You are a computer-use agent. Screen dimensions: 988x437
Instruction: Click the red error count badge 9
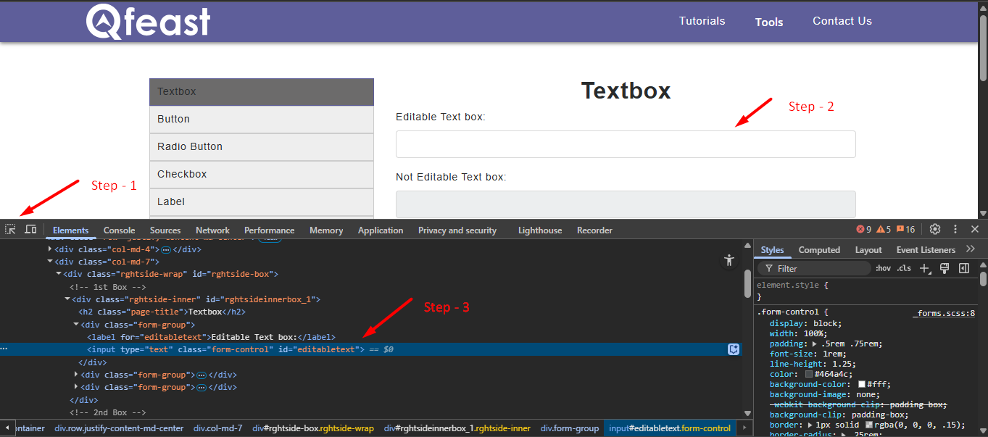864,230
